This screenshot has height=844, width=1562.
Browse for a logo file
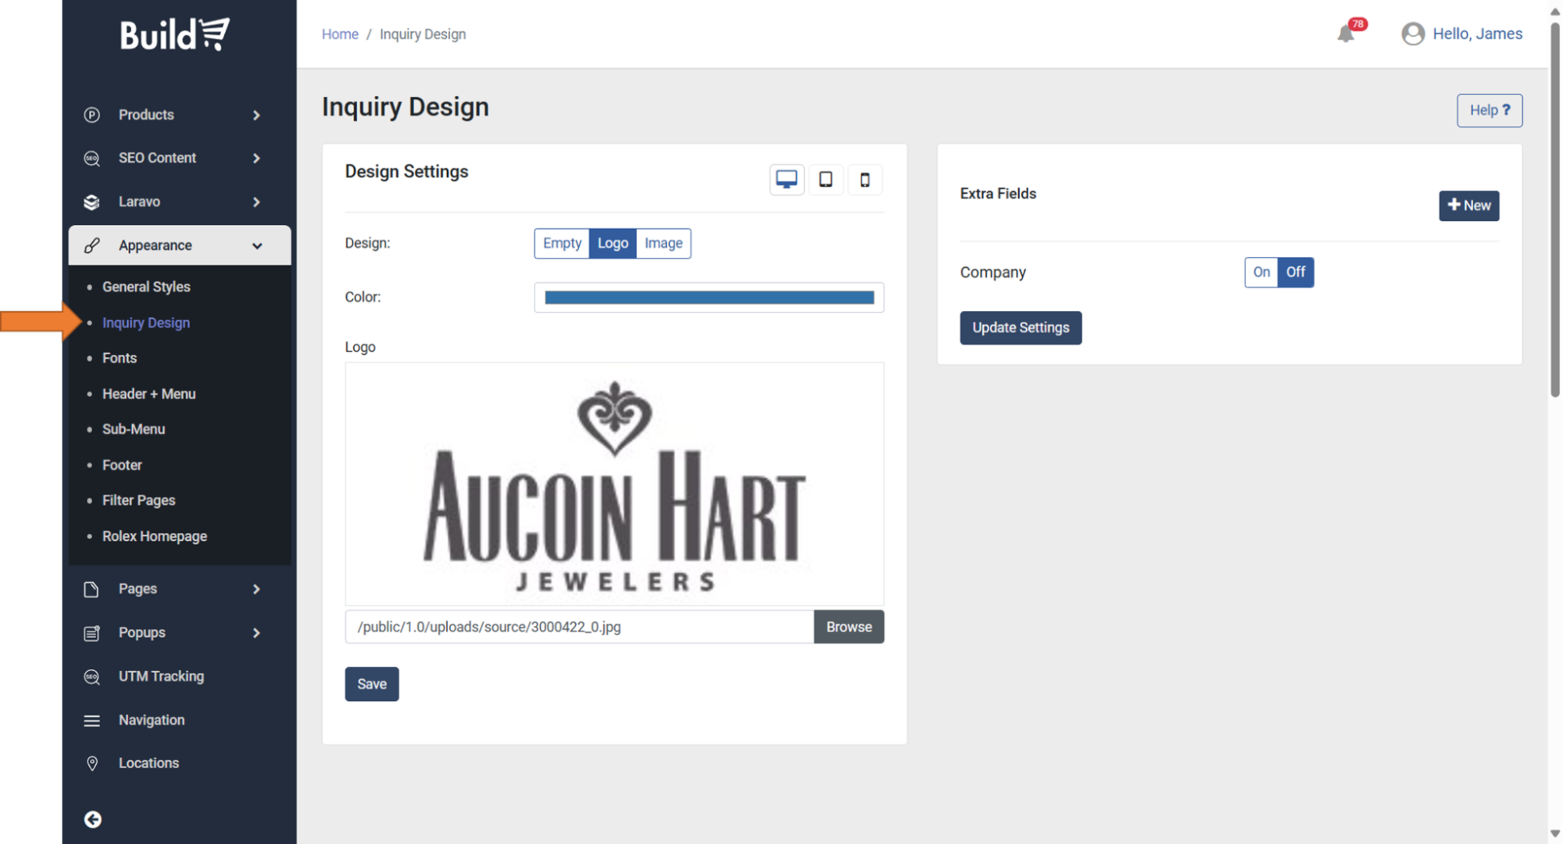click(849, 627)
